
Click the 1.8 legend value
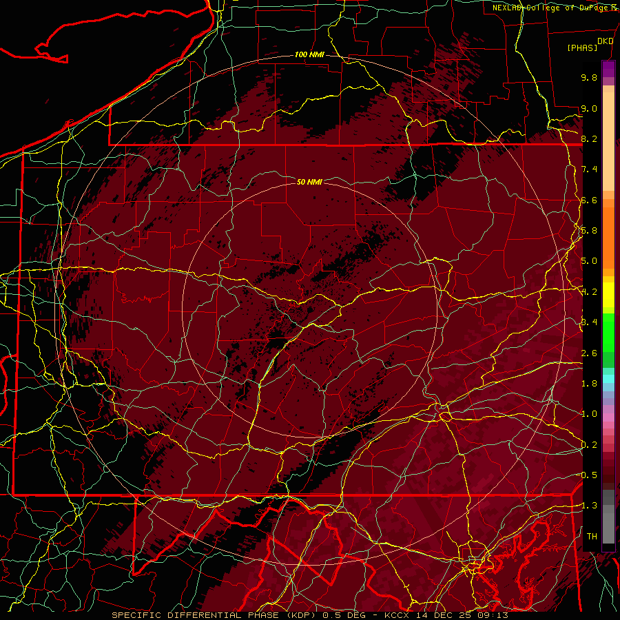[x=589, y=384]
